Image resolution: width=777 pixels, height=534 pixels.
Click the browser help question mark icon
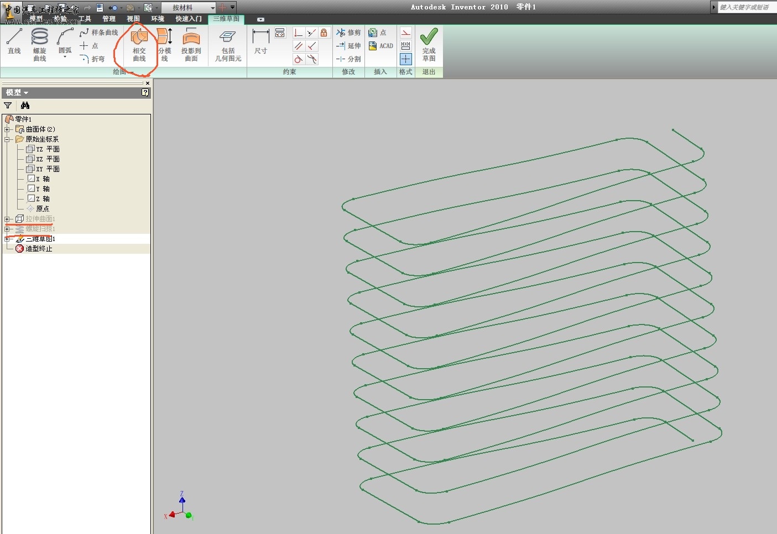point(145,93)
